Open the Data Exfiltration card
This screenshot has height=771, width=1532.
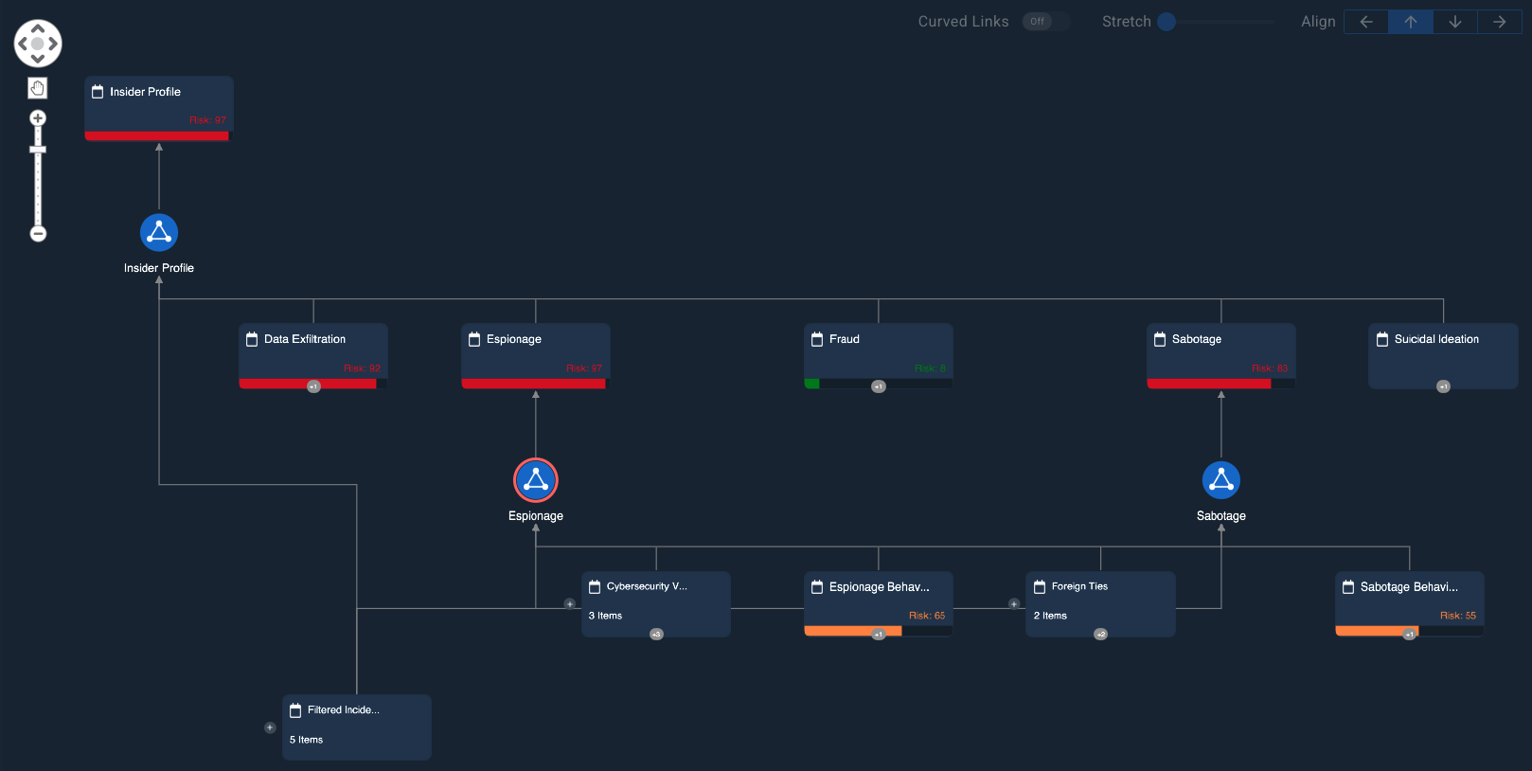(x=313, y=350)
